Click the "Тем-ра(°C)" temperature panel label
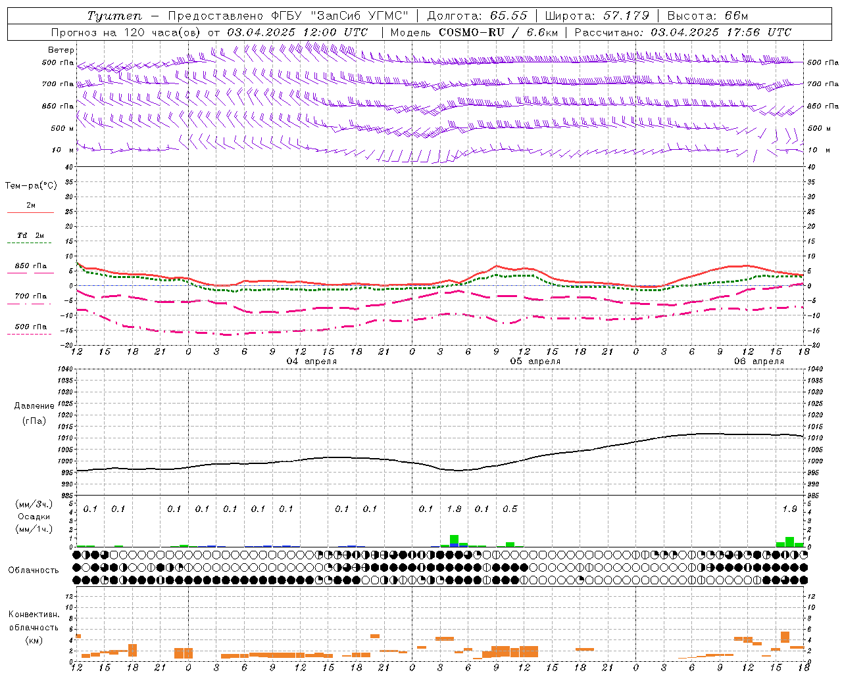The width and height of the screenshot is (842, 673). 31,185
